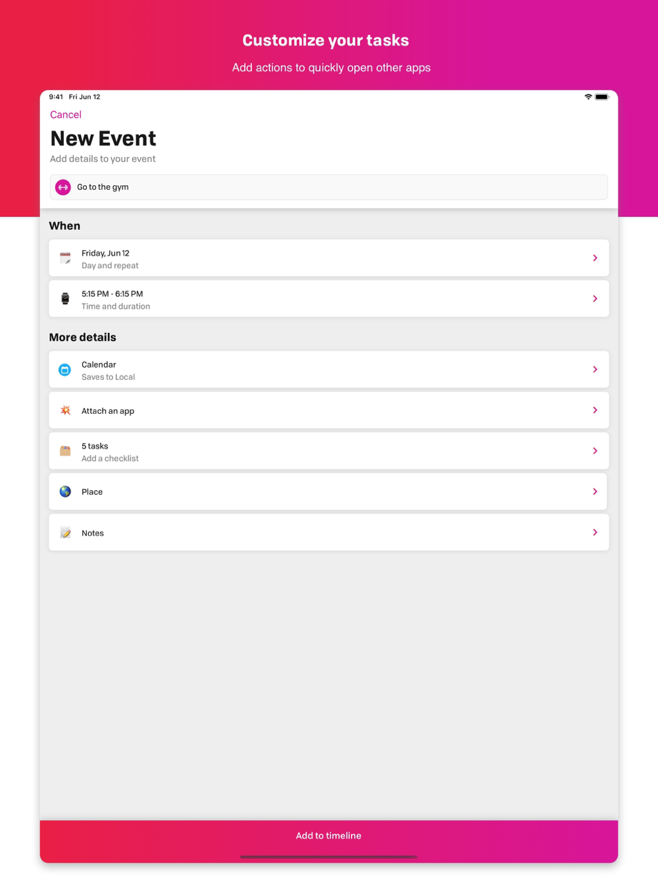This screenshot has height=879, width=658.
Task: Cancel the new event
Action: point(66,115)
